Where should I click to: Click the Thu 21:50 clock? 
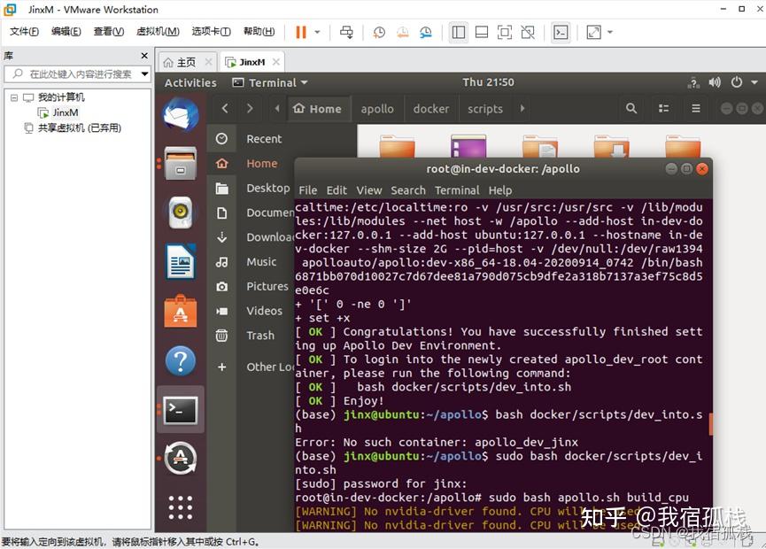489,82
